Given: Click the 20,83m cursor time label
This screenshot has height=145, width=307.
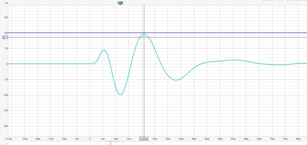Looking at the screenshot, I should [144, 139].
